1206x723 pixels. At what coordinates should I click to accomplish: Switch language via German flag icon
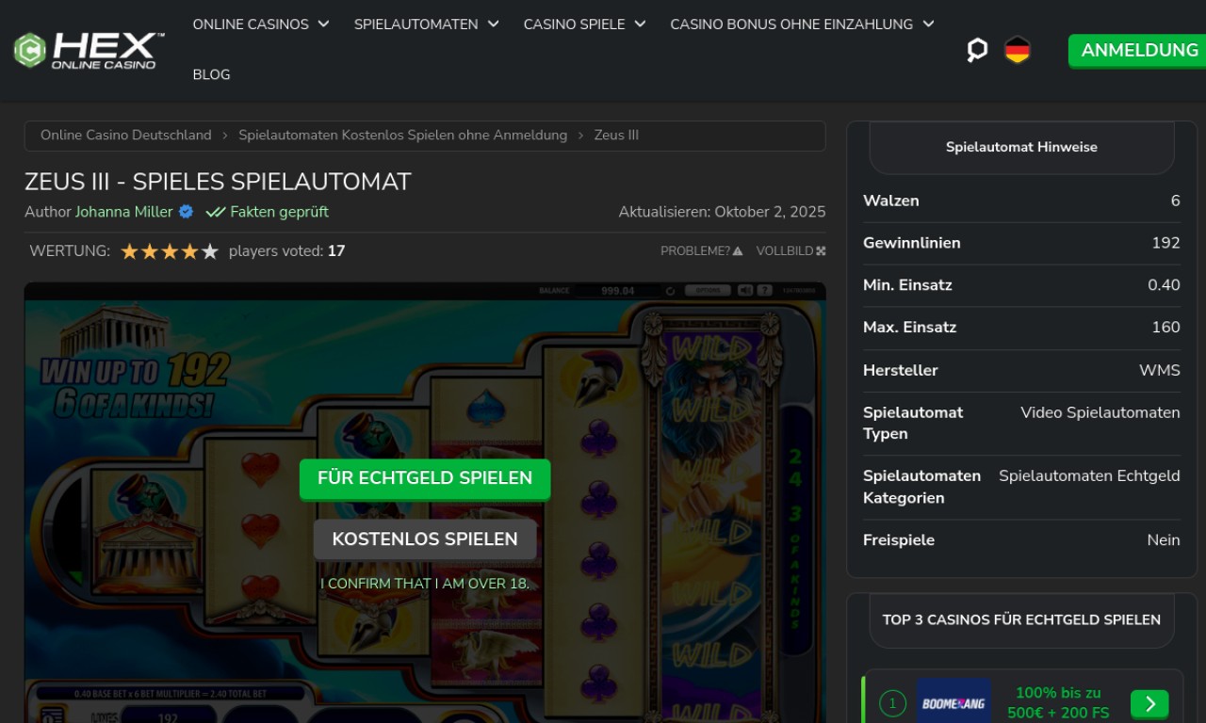[1018, 50]
